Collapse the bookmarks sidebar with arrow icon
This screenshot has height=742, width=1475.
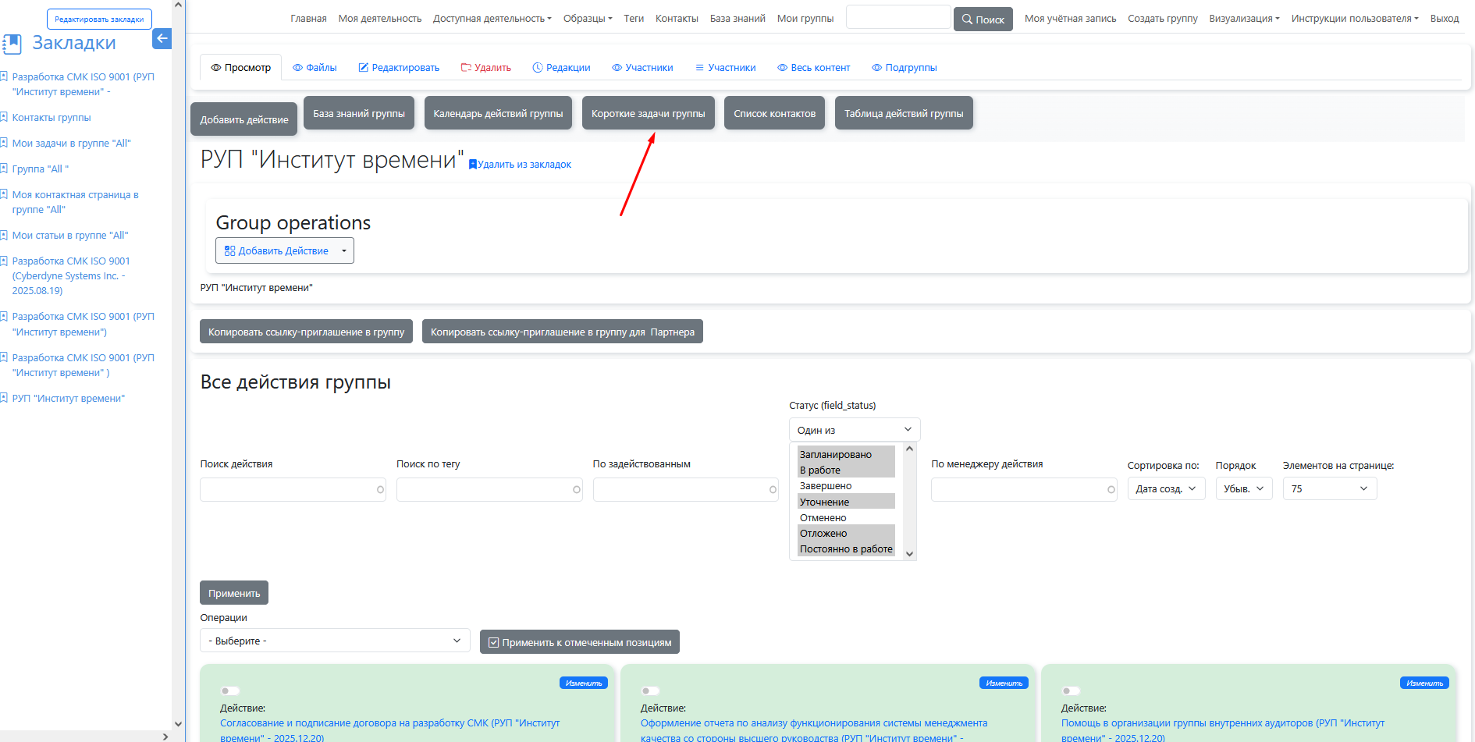pos(162,38)
